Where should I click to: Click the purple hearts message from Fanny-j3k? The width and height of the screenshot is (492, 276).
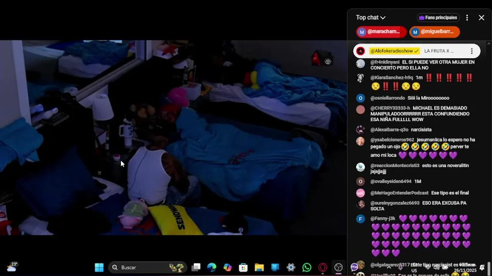pyautogui.click(x=421, y=235)
